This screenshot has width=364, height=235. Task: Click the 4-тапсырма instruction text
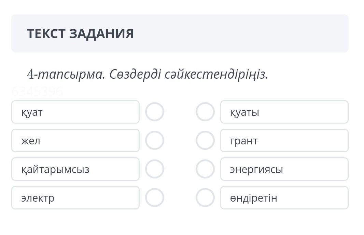[x=148, y=74]
